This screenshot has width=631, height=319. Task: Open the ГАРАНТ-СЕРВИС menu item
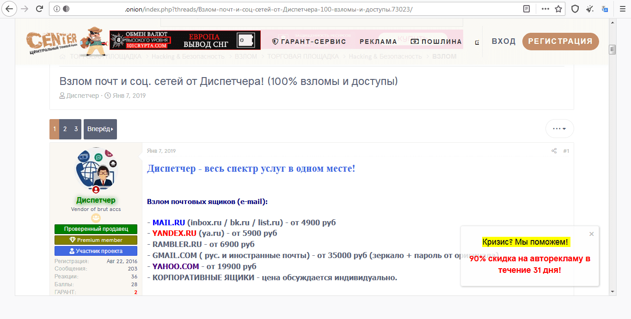tap(309, 42)
